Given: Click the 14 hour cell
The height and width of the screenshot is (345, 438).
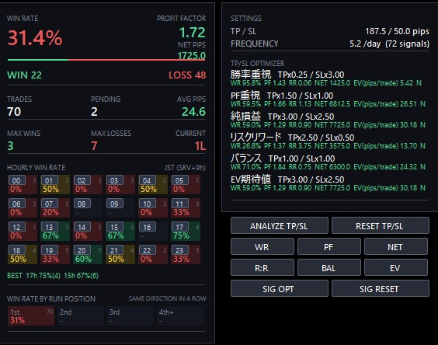Looking at the screenshot, I should pyautogui.click(x=88, y=231).
